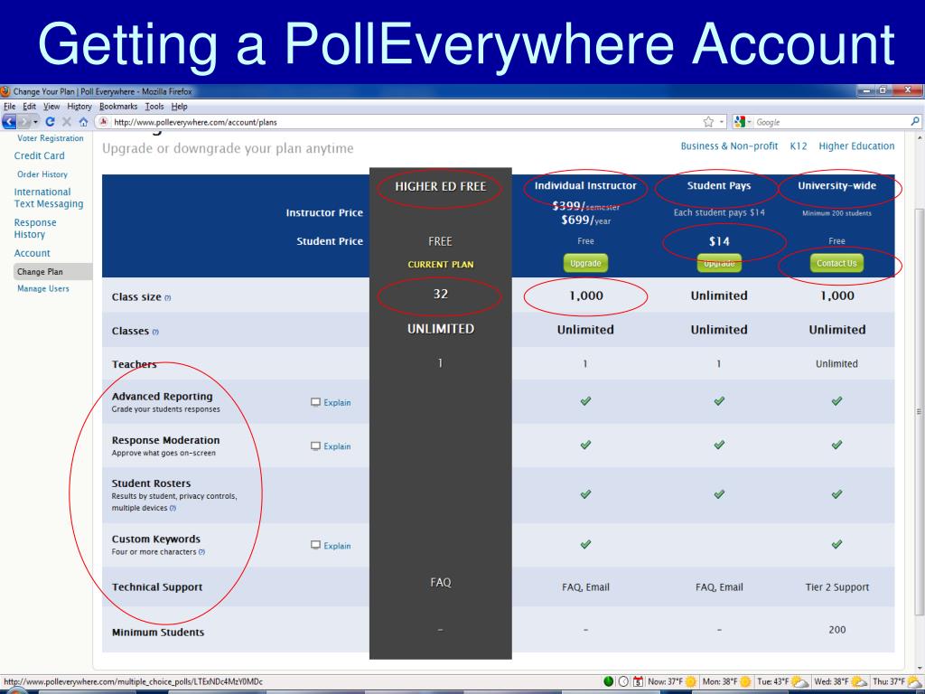Reload the page with the Refresh icon
Viewport: 925px width, 694px height.
[x=51, y=122]
